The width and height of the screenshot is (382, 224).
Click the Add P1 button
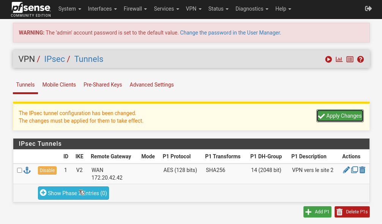[317, 212]
